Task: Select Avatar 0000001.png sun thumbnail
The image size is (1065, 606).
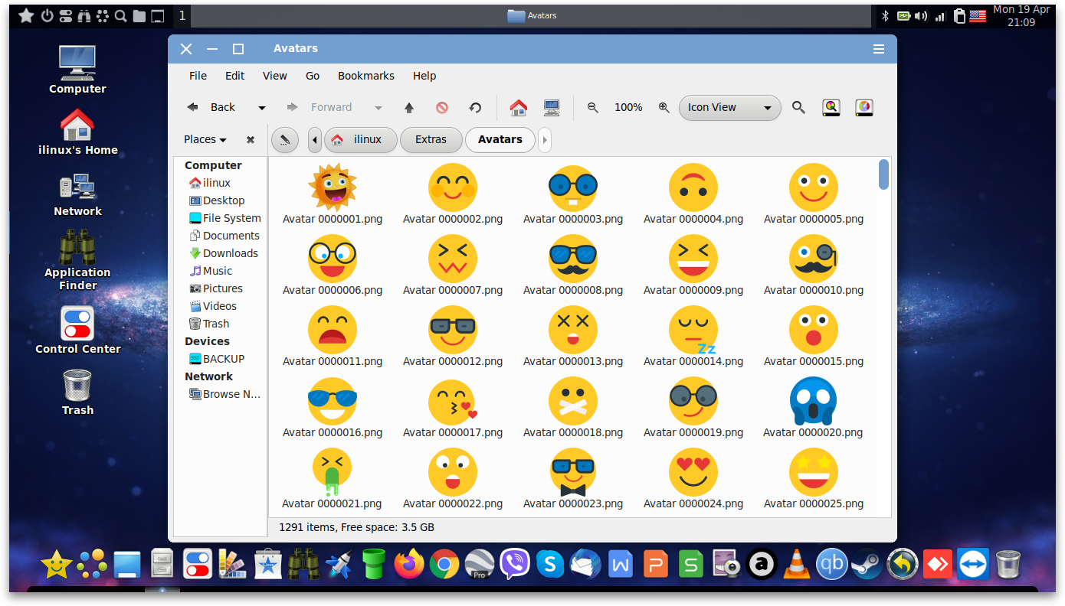Action: (x=333, y=187)
